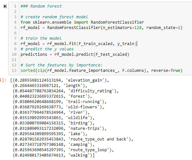Click the 'birding' output row
This screenshot has height=160, width=192.
tap(53, 123)
